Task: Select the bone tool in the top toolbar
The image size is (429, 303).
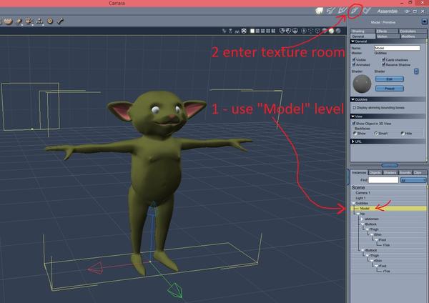Action: pyautogui.click(x=61, y=21)
